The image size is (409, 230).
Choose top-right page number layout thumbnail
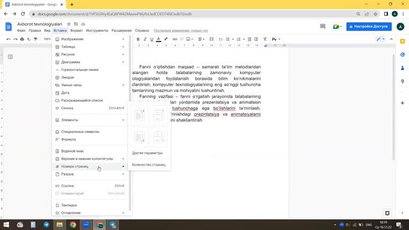pyautogui.click(x=158, y=115)
